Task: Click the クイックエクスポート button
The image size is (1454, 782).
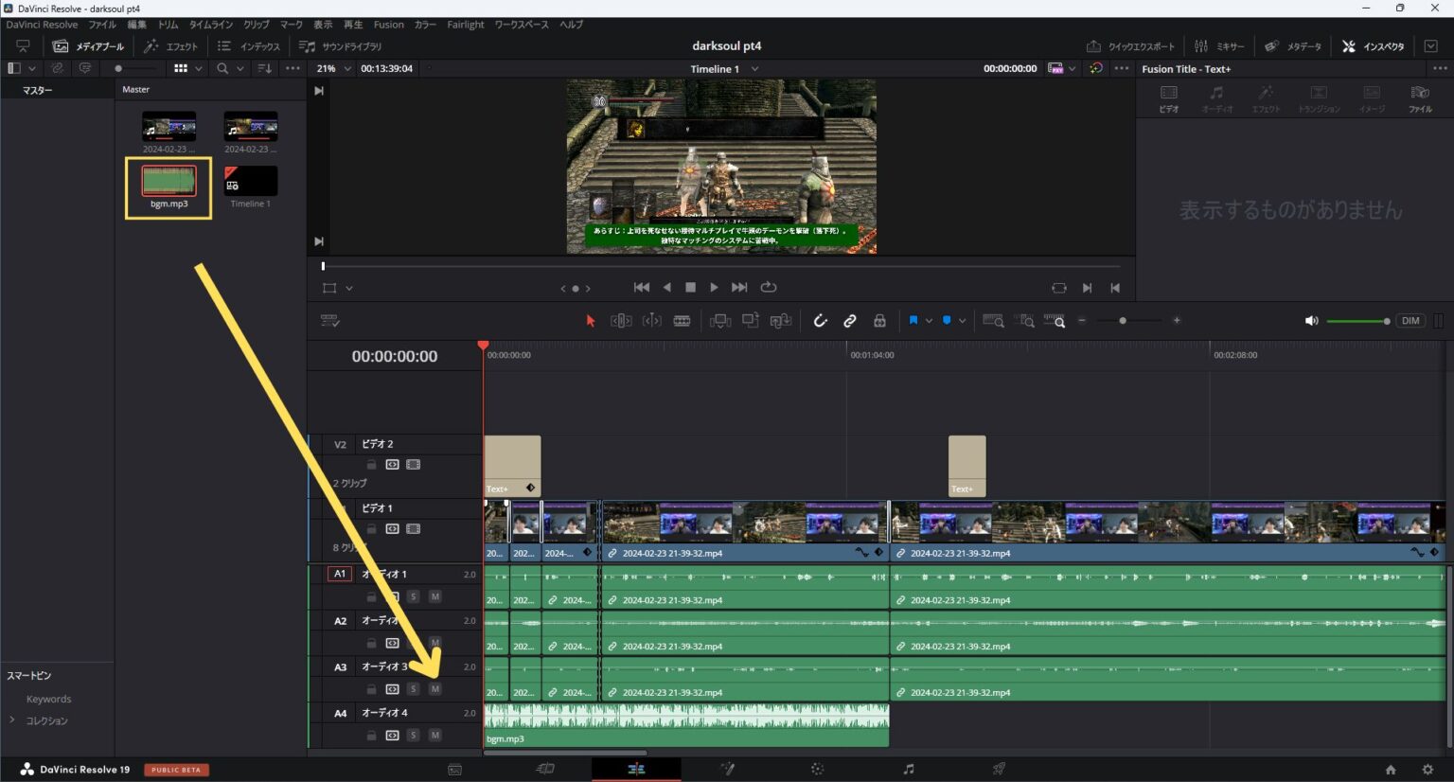Action: coord(1131,44)
